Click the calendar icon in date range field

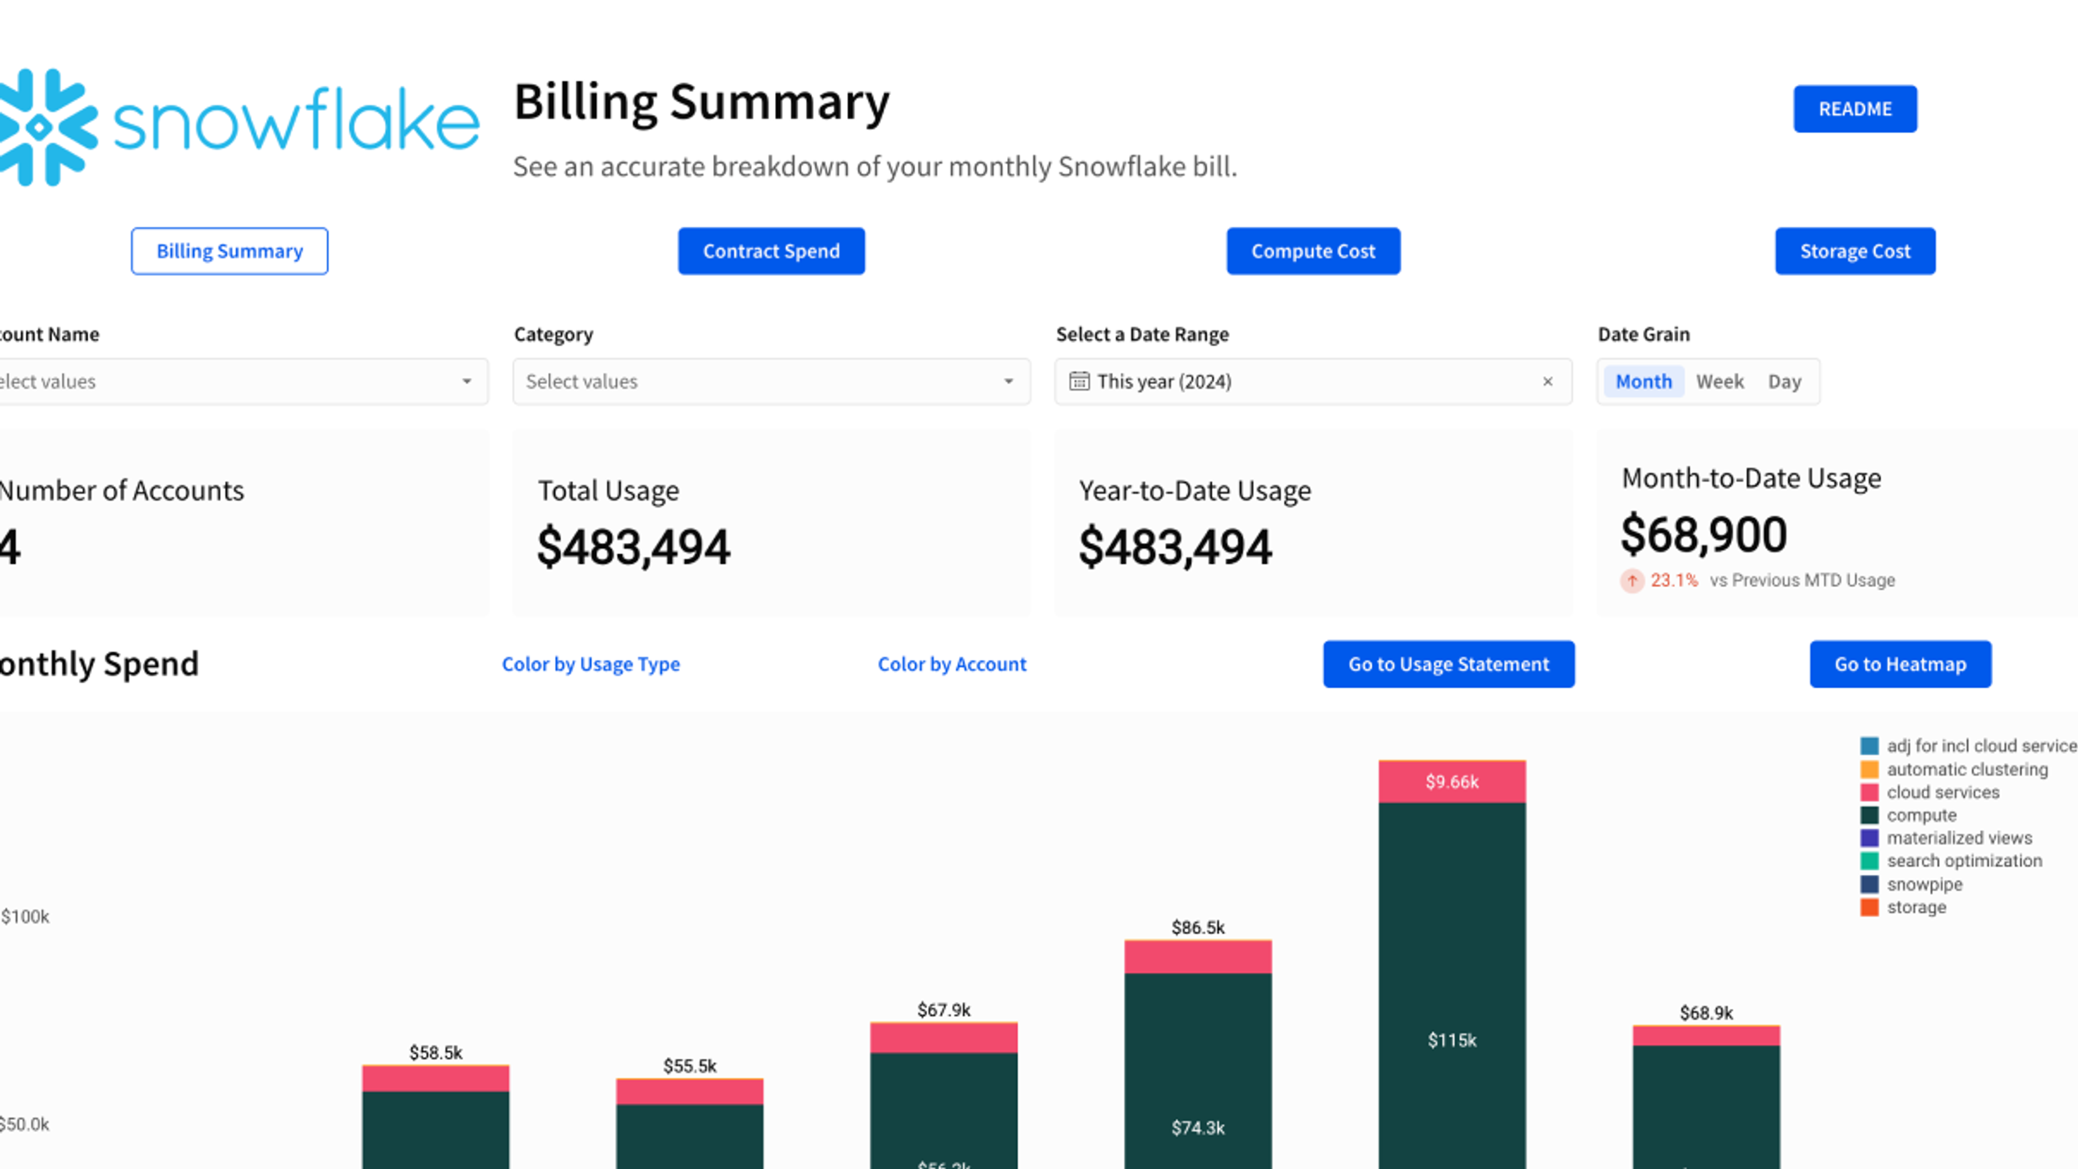coord(1079,381)
